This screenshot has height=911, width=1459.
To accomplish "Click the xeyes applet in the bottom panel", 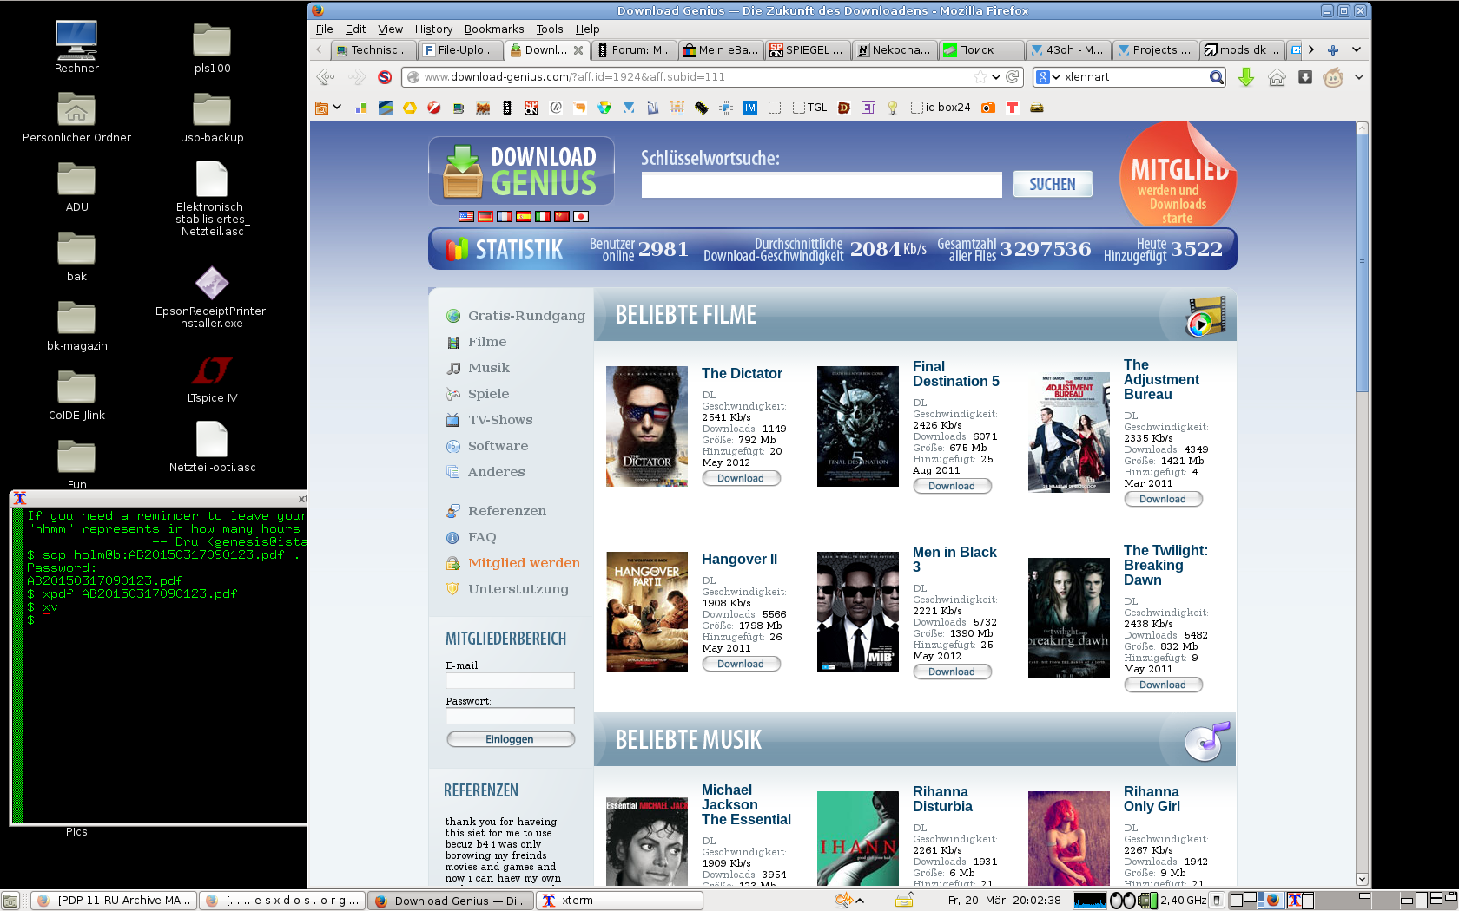I will [x=1122, y=901].
